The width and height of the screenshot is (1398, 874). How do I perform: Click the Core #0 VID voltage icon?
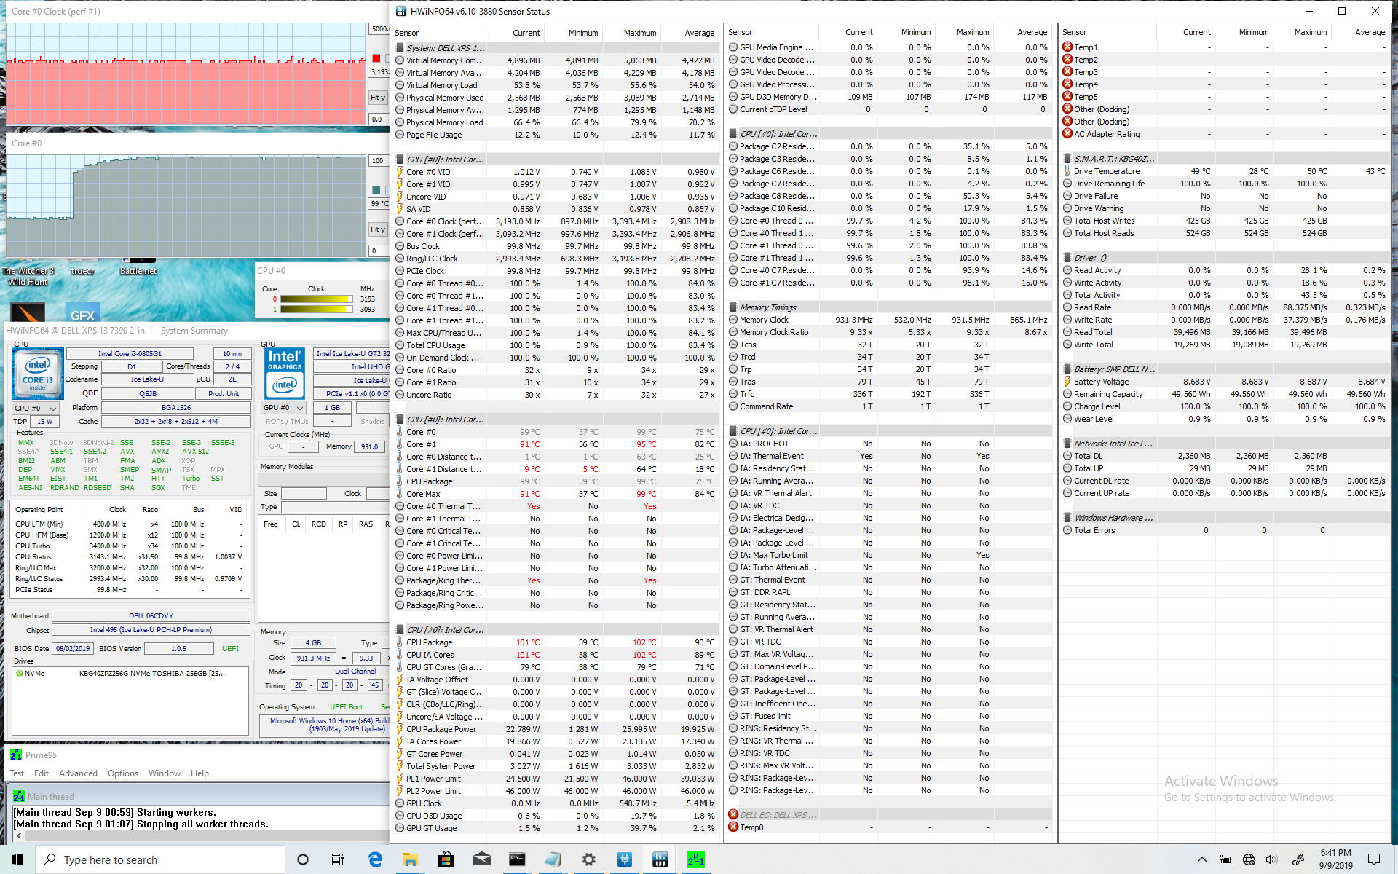click(400, 172)
